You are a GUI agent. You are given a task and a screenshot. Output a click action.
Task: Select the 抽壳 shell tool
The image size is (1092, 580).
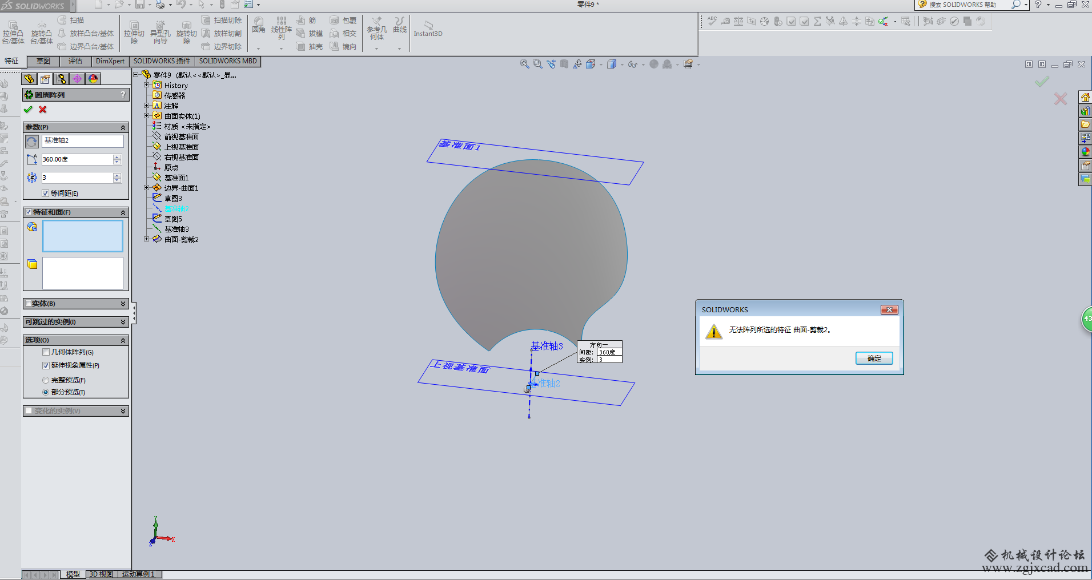(310, 46)
